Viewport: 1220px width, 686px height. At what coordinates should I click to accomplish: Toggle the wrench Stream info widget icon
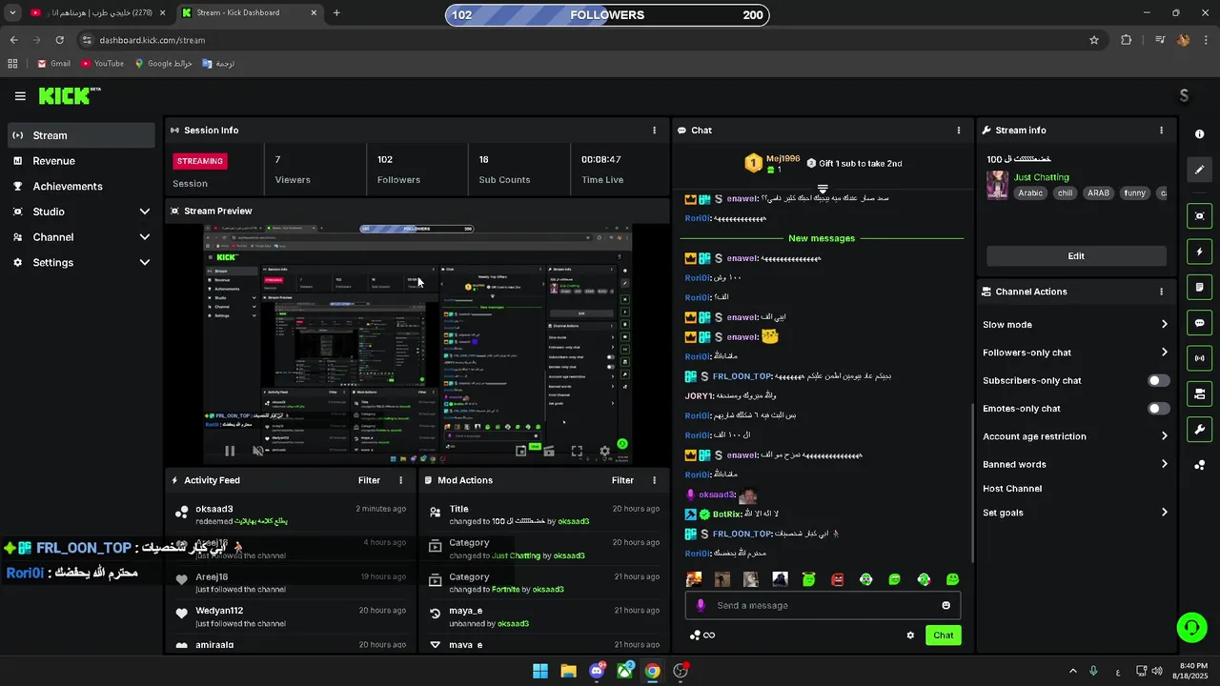point(1200,430)
